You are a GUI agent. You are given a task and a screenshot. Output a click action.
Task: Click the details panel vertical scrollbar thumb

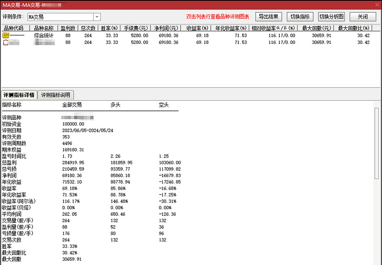pyautogui.click(x=377, y=143)
